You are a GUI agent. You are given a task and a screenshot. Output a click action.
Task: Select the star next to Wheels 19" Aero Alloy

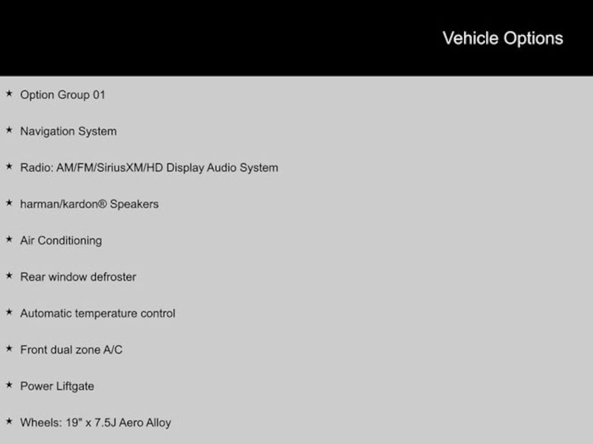pyautogui.click(x=9, y=421)
